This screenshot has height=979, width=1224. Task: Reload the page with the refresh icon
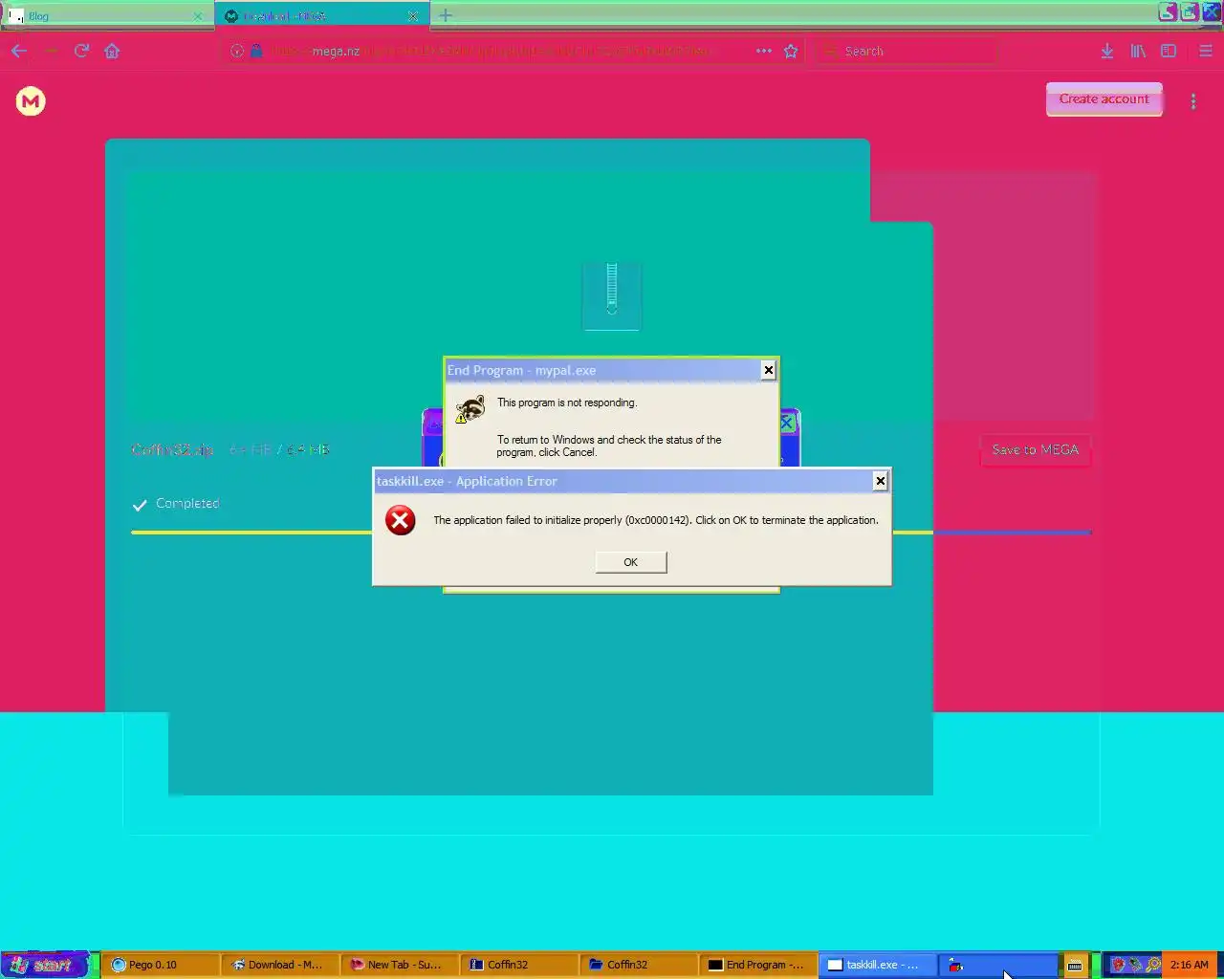(x=81, y=51)
